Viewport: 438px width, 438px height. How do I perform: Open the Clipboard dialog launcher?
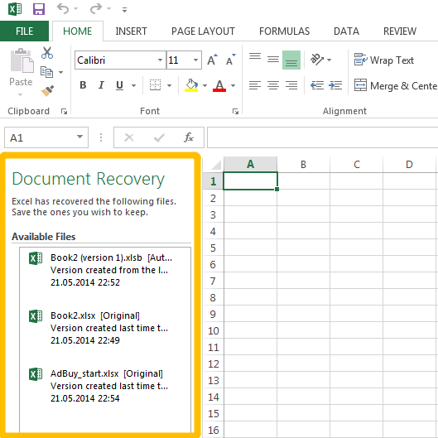(x=65, y=112)
